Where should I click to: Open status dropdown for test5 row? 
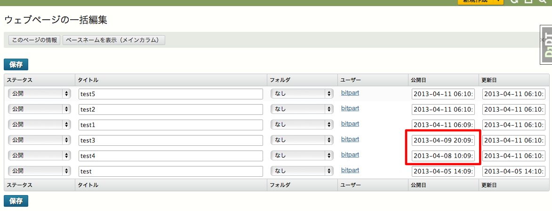point(40,94)
